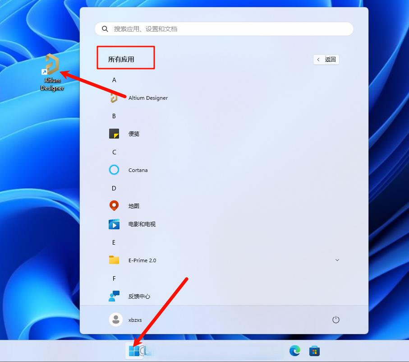Jump via letter header E

click(x=114, y=242)
